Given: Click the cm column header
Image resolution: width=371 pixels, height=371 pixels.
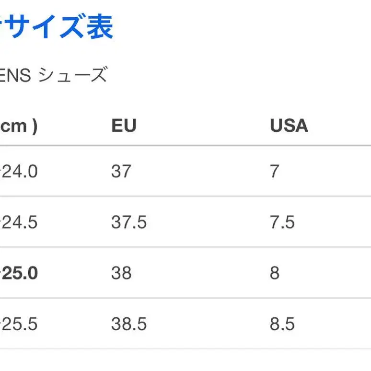Looking at the screenshot, I should click(x=18, y=126).
